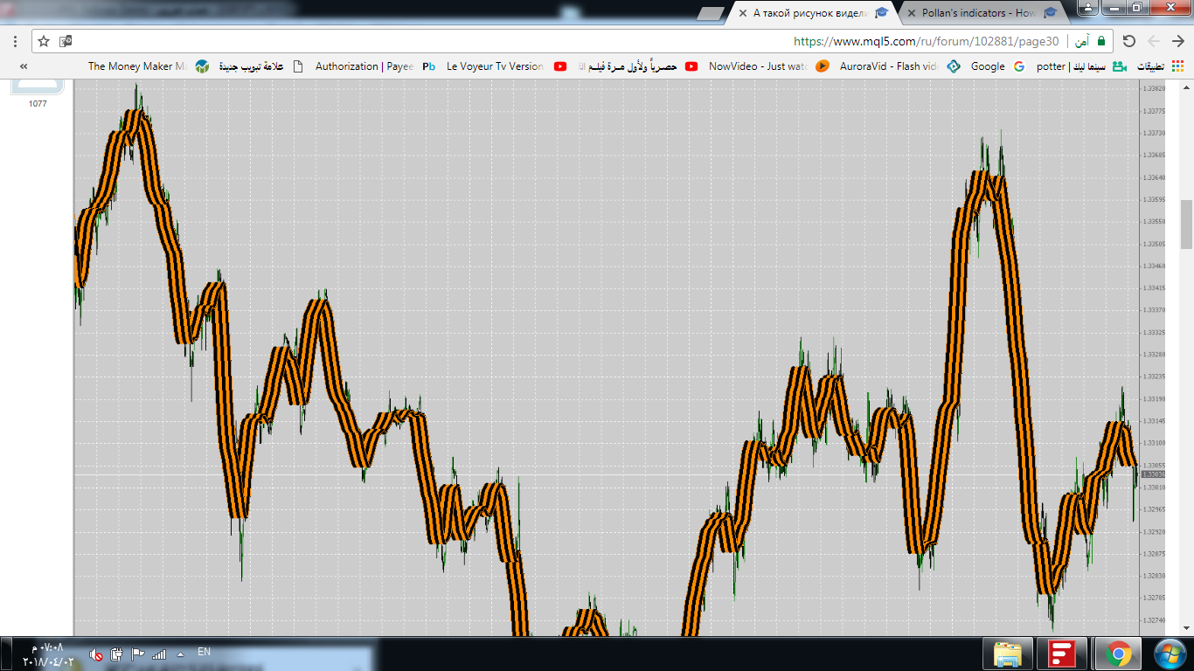
Task: Open the Apps grid bookmark shortcut
Action: pyautogui.click(x=1178, y=66)
